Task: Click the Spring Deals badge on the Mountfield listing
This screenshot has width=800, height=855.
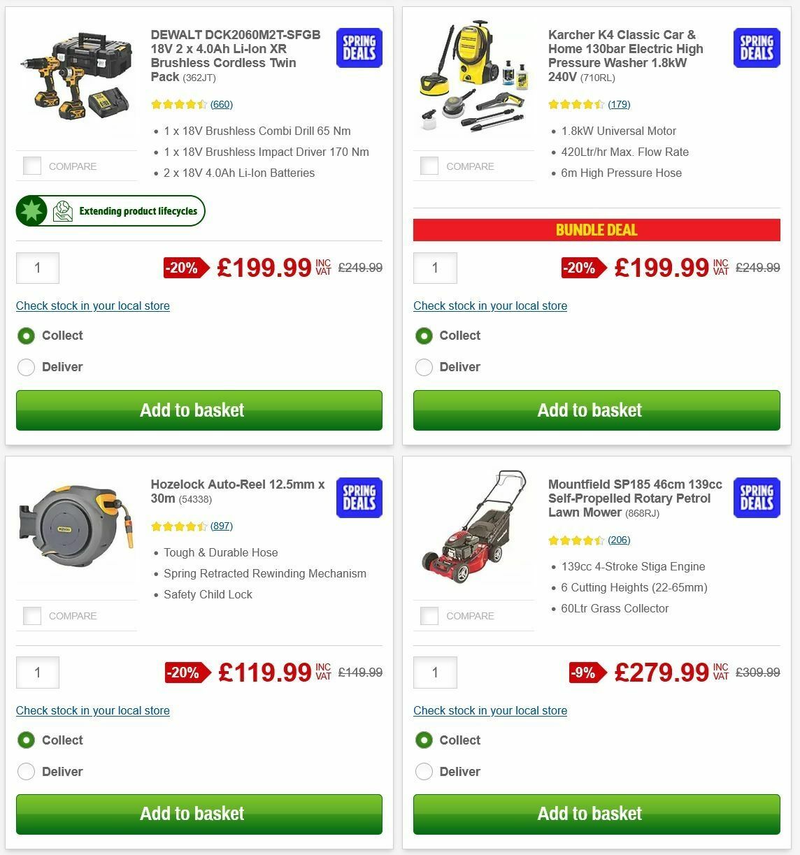Action: [756, 498]
